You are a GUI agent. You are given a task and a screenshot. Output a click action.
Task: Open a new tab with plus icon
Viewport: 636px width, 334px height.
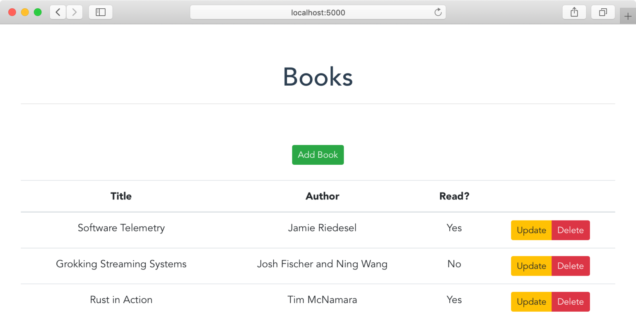[x=628, y=17]
